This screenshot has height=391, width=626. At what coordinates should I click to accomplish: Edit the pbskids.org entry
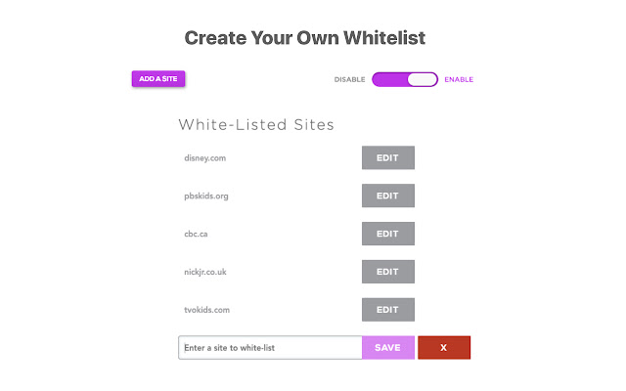tap(387, 195)
